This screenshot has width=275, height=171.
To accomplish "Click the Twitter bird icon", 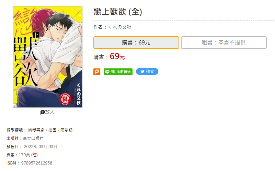I will coord(142,71).
